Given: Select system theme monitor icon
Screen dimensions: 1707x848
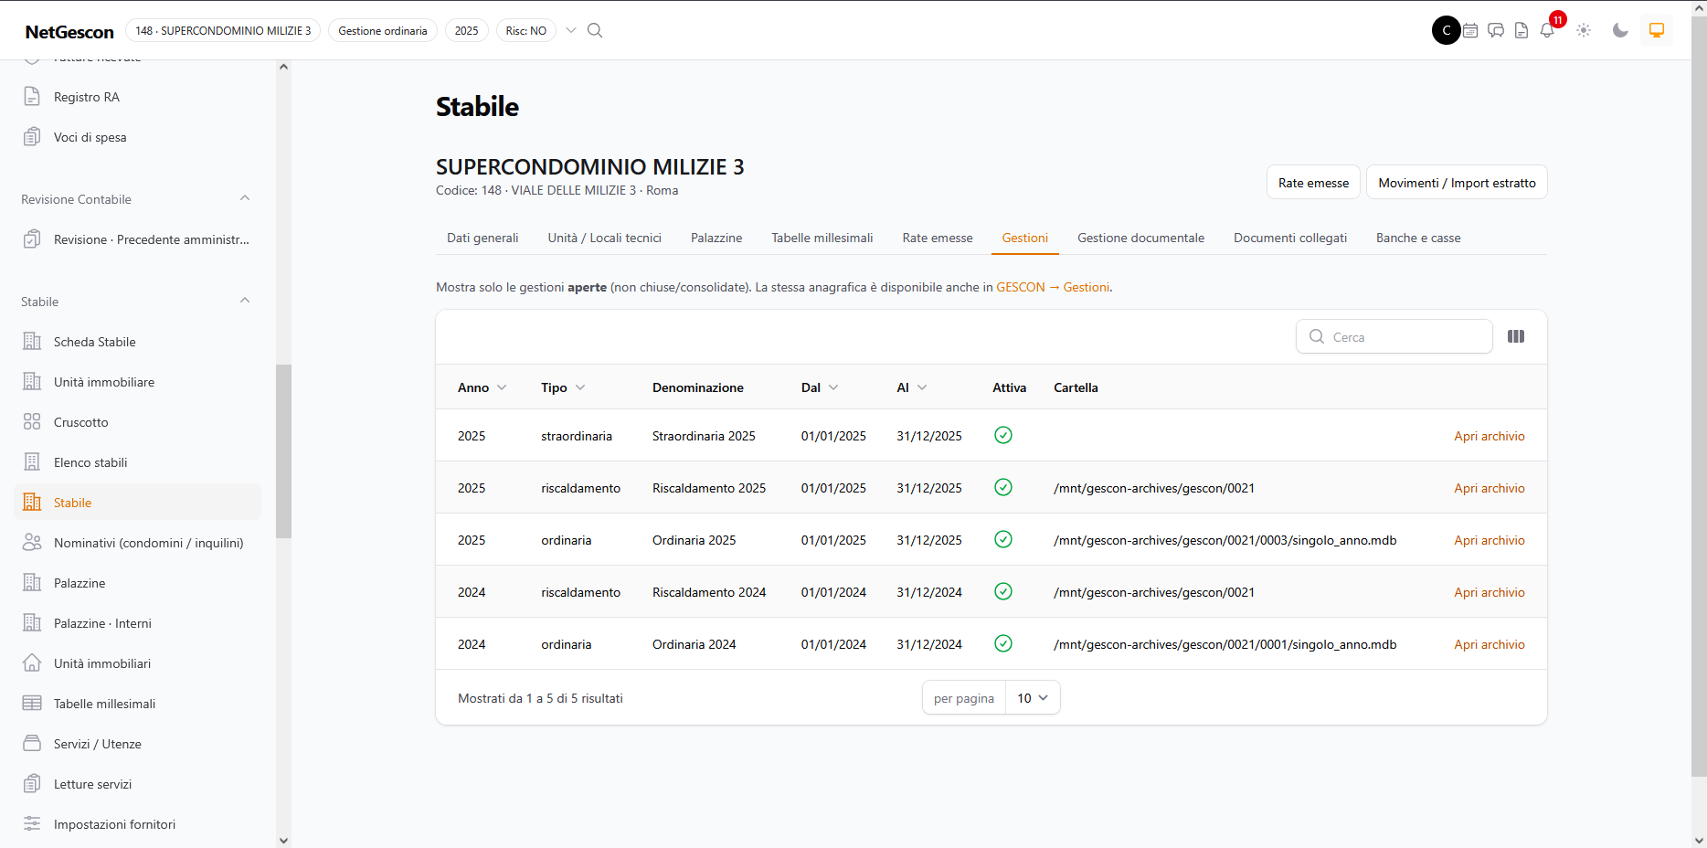Looking at the screenshot, I should [x=1657, y=30].
